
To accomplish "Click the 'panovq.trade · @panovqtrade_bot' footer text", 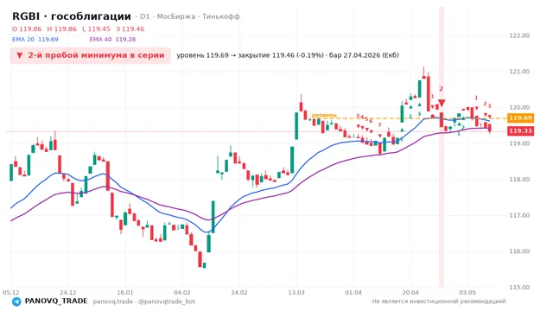I will 144,301.
